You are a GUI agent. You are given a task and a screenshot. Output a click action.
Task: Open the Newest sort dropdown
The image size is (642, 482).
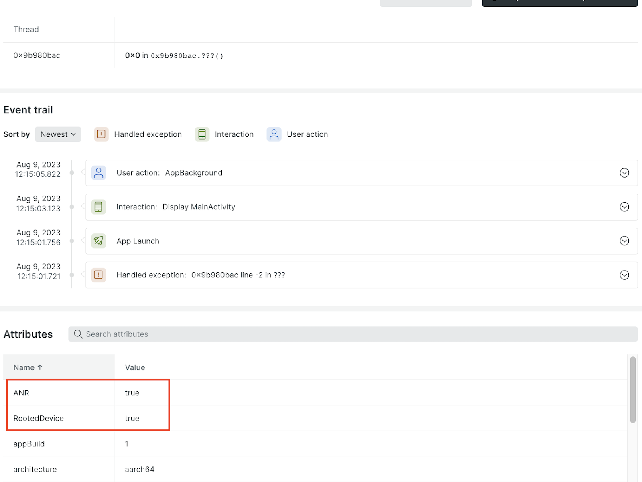(58, 134)
